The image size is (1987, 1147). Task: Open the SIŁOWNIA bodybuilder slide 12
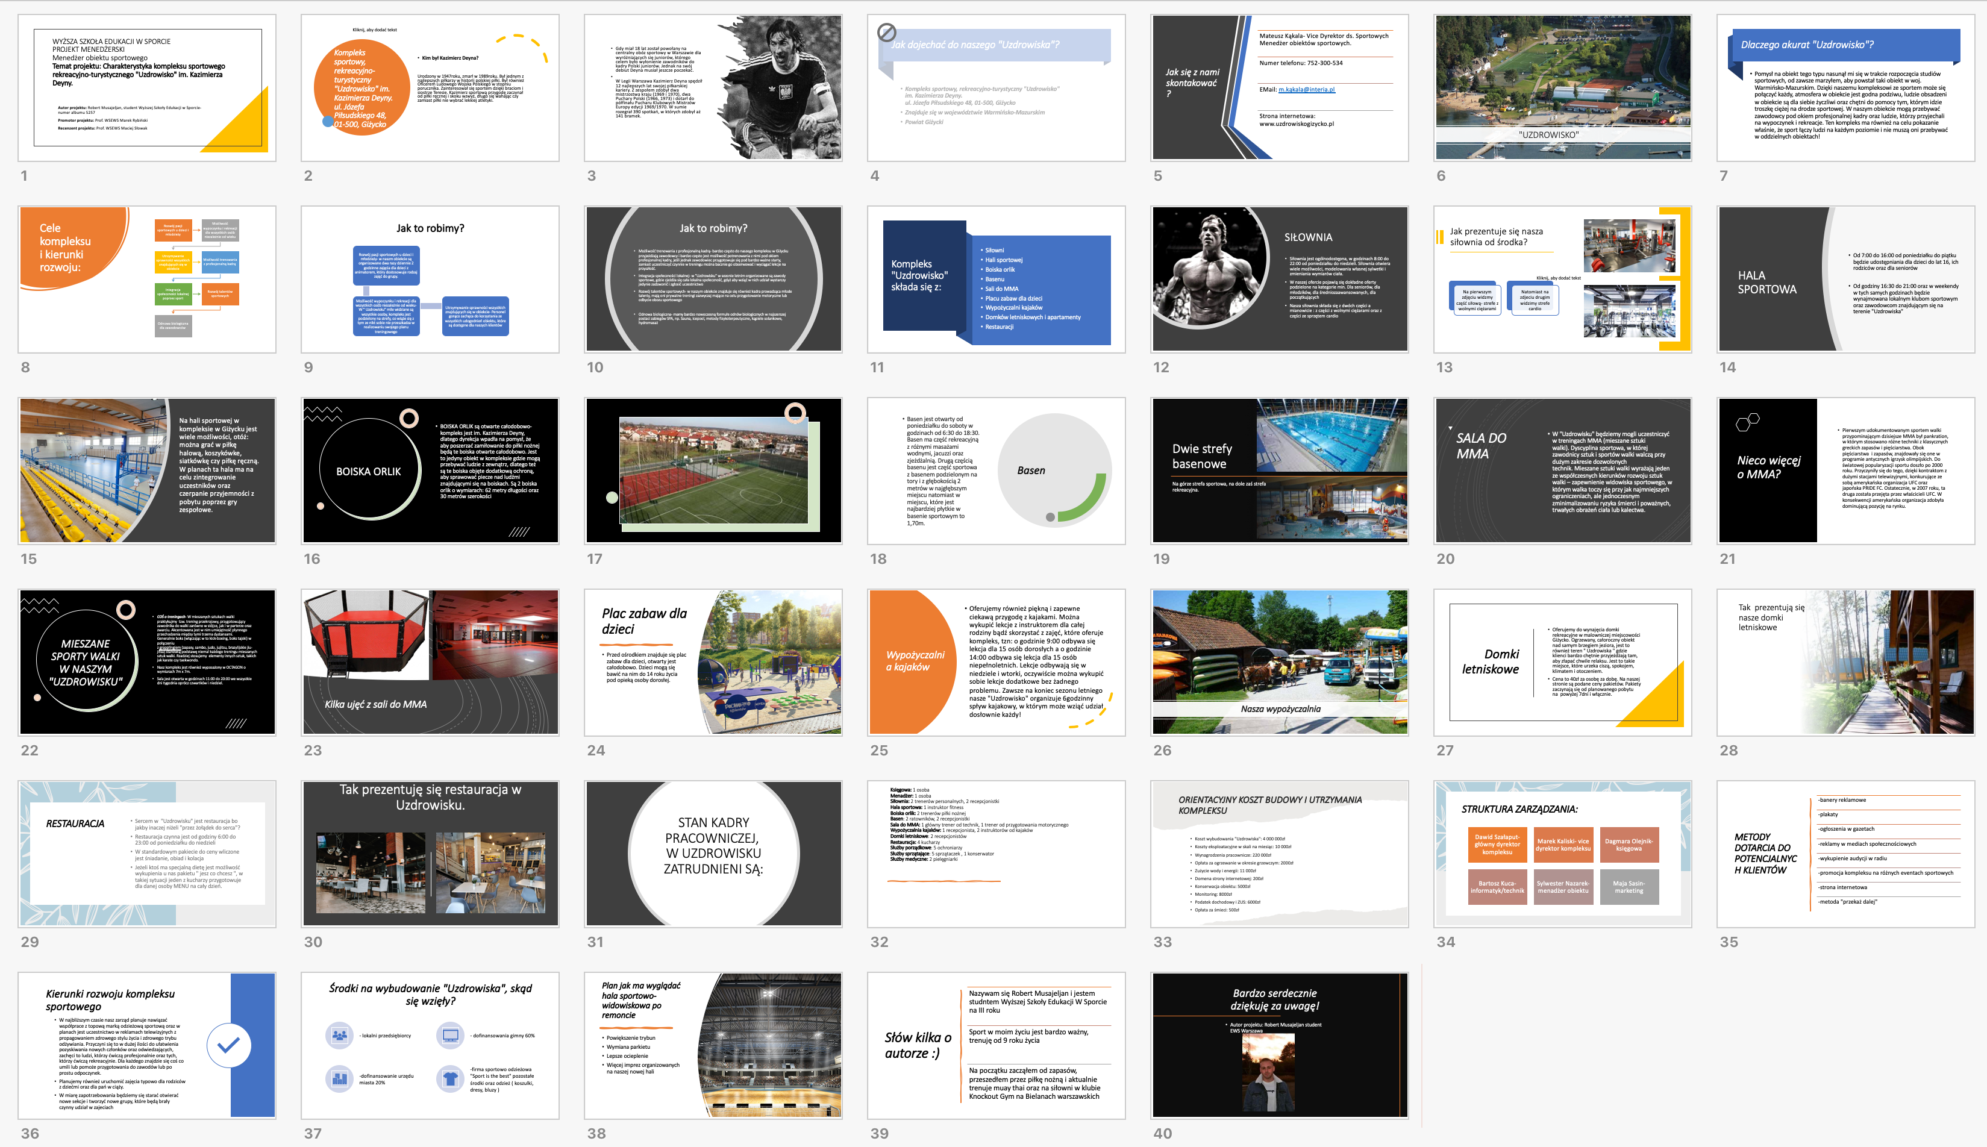tap(1280, 279)
